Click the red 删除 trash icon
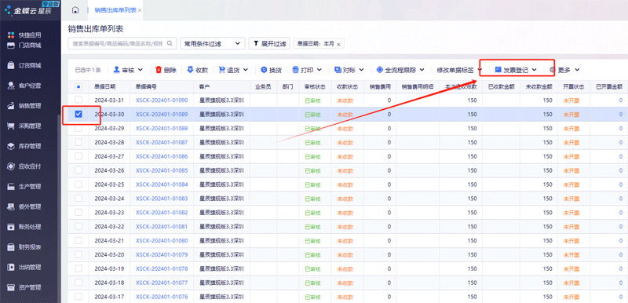 click(x=159, y=70)
